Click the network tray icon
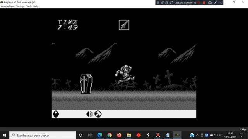The height and width of the screenshot is (139, 248). 216,135
